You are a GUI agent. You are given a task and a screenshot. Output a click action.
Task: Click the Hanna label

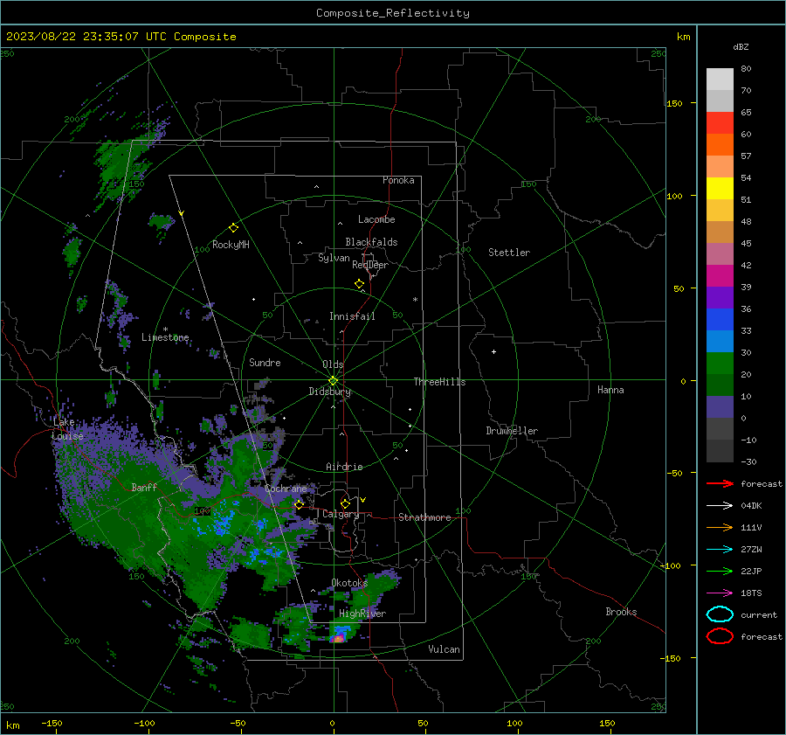click(610, 390)
